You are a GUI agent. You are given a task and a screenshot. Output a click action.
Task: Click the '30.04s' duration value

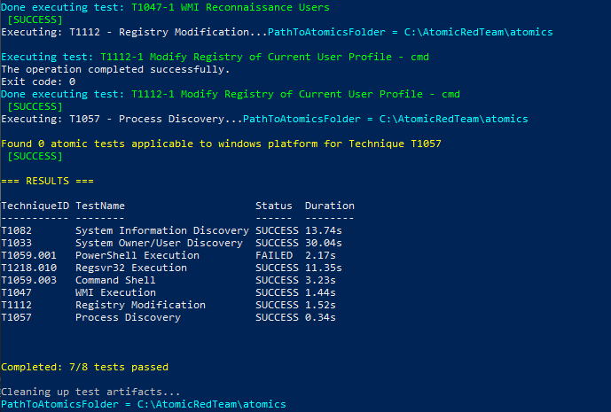point(324,243)
